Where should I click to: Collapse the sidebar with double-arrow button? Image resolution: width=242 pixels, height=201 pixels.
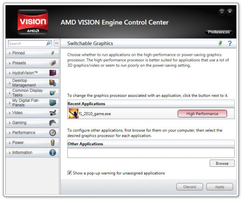[x=57, y=43]
